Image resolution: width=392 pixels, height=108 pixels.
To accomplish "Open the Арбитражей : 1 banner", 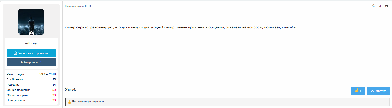I will 31,62.
